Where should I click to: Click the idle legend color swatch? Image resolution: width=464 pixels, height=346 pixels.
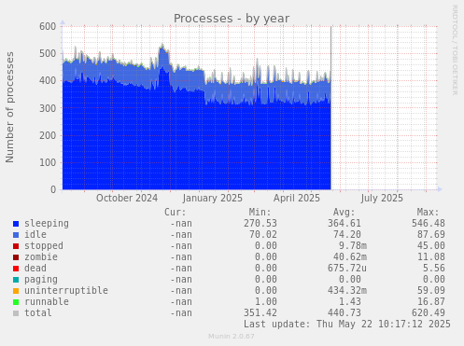[x=16, y=235]
